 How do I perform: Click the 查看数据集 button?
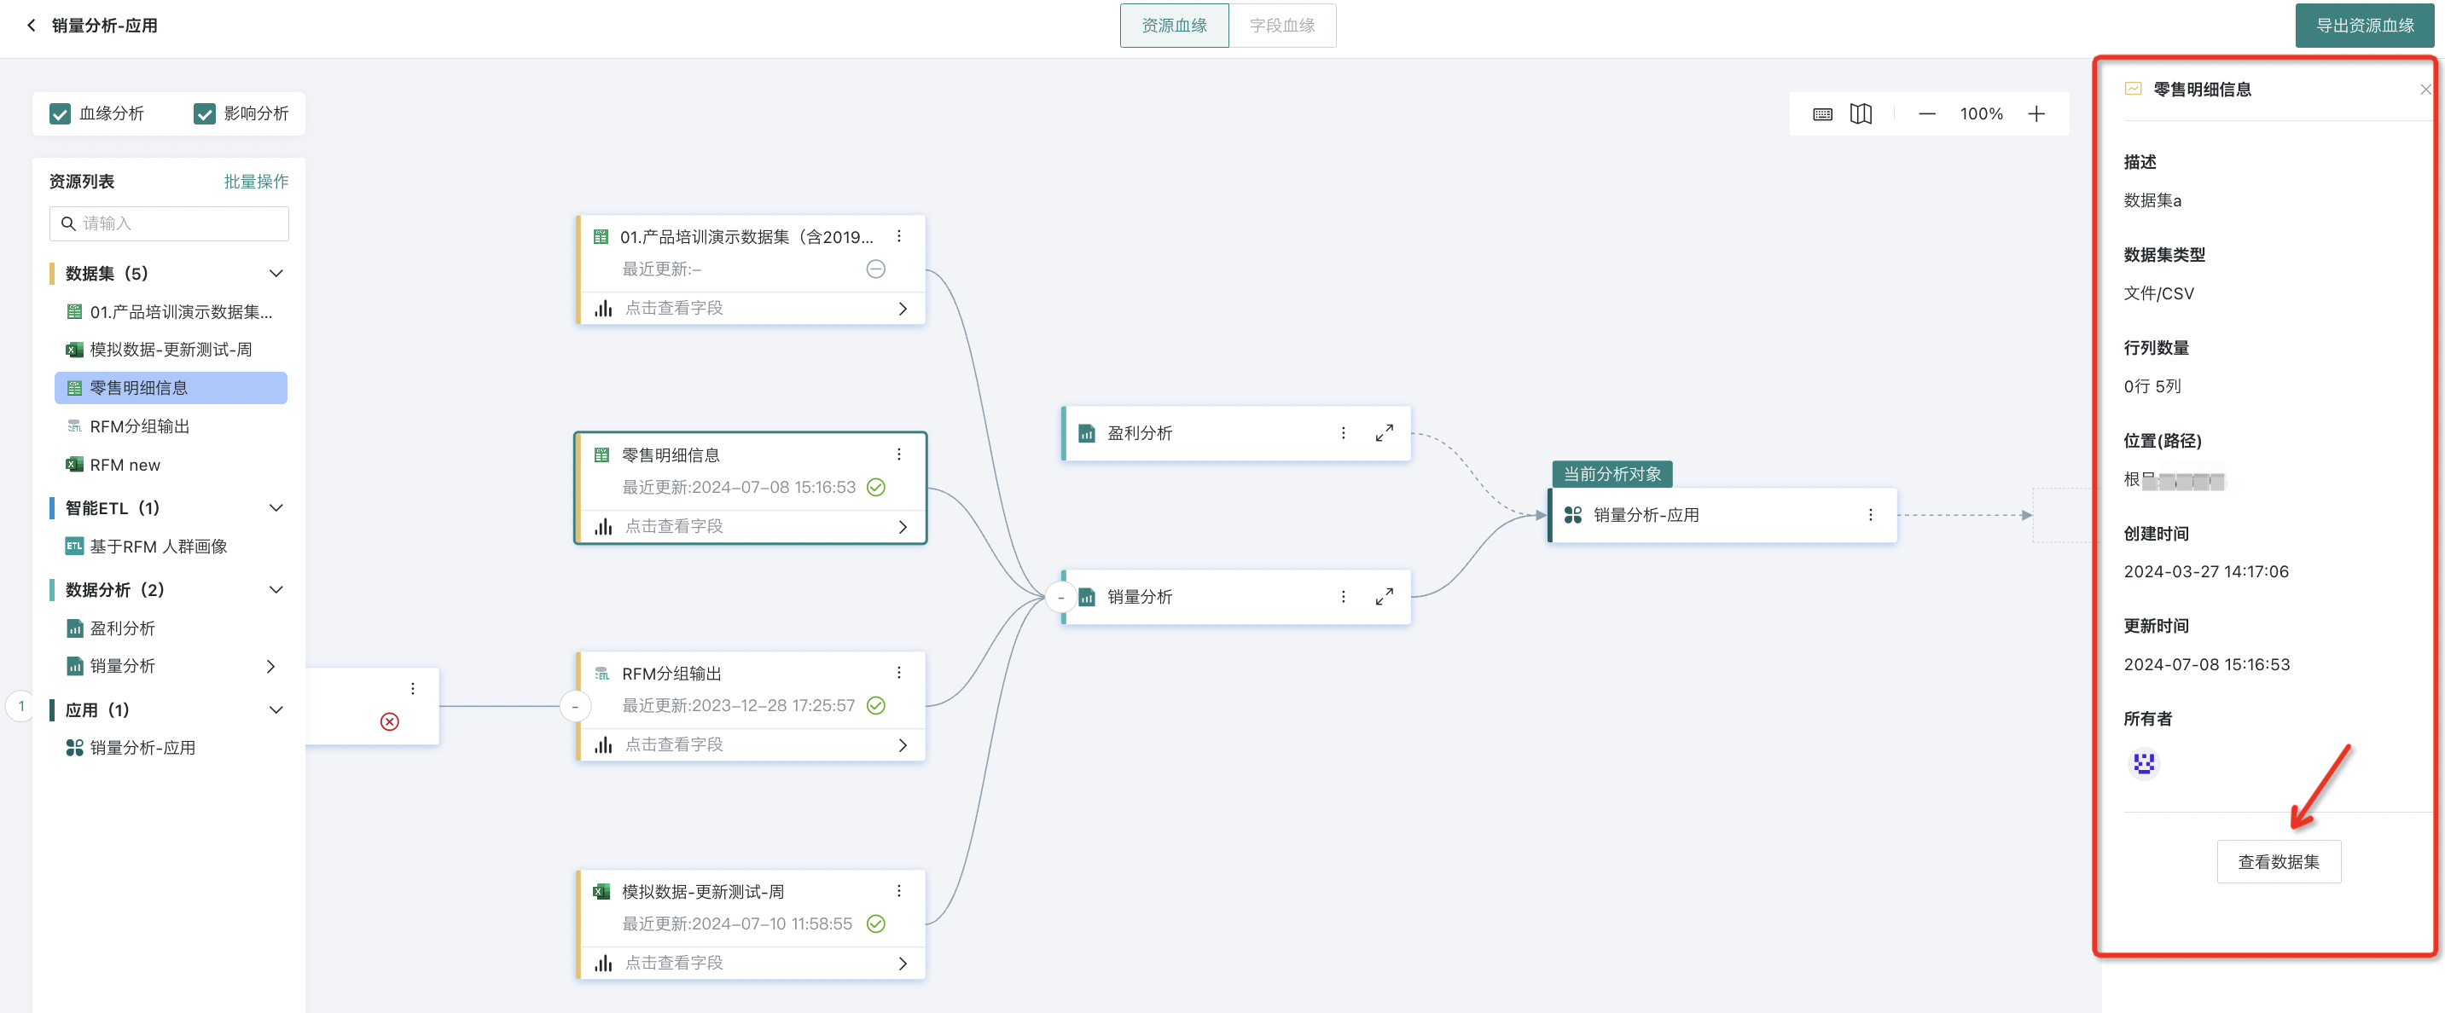click(x=2278, y=861)
